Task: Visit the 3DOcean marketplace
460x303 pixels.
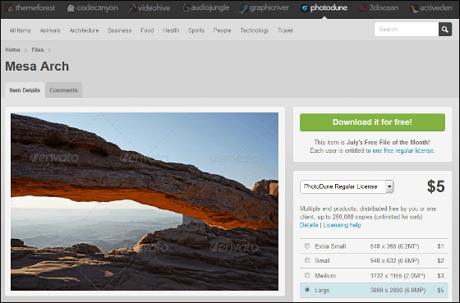Action: coord(379,8)
